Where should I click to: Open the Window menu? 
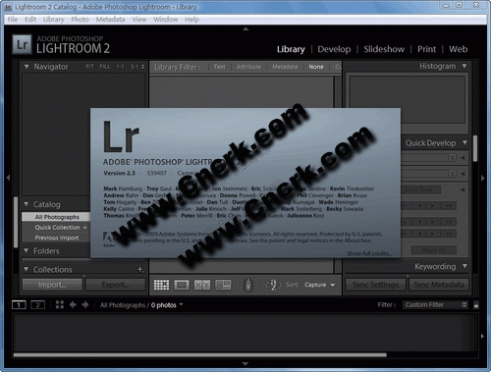click(x=166, y=20)
